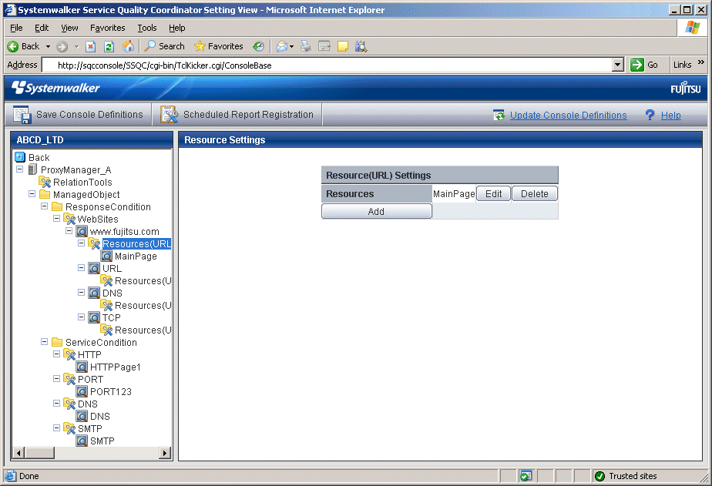Collapse the HTTP tree node
This screenshot has width=712, height=486.
[56, 354]
